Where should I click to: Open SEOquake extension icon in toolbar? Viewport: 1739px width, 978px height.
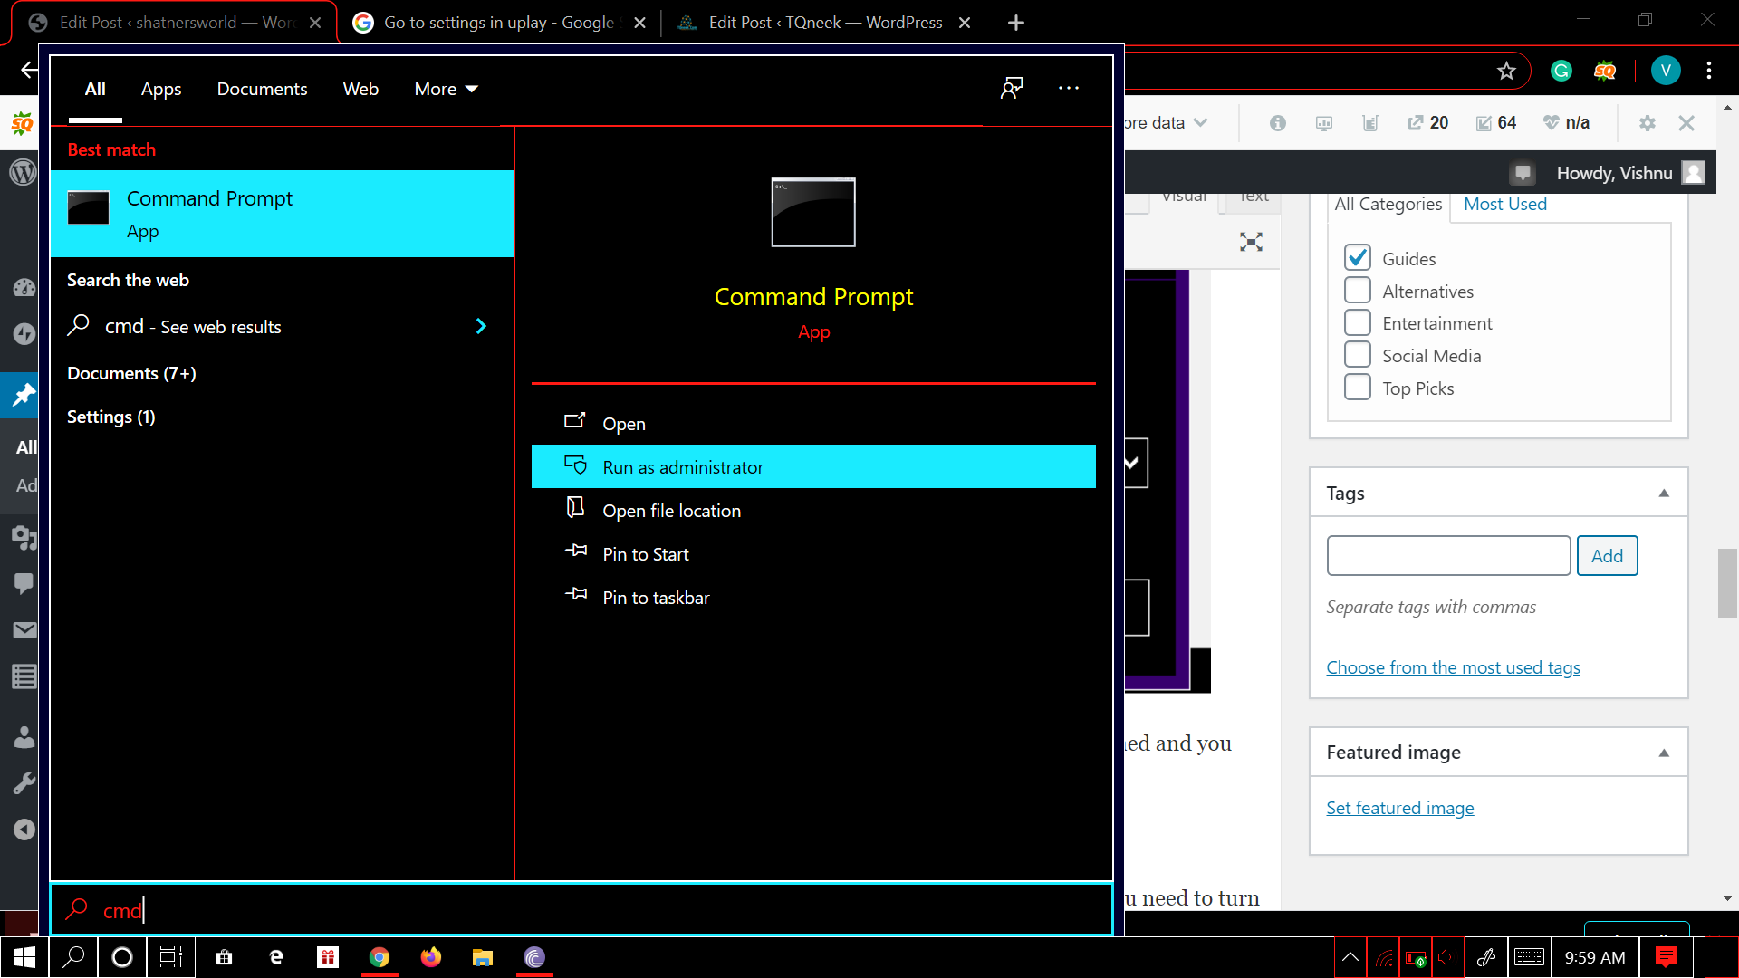pyautogui.click(x=1604, y=71)
